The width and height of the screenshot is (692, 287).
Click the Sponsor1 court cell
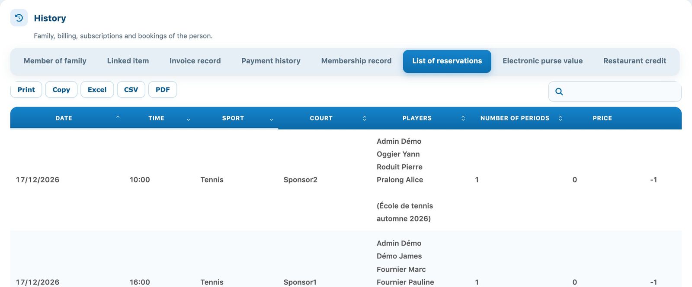click(300, 282)
